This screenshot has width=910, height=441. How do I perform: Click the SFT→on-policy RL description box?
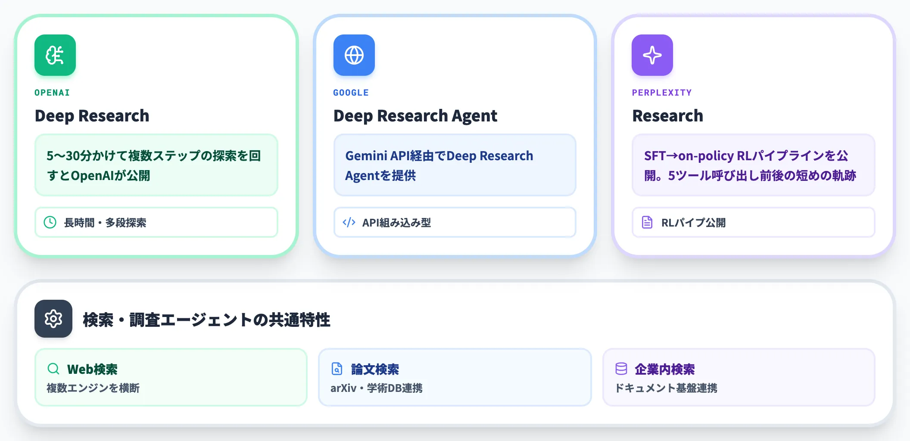[x=753, y=165]
